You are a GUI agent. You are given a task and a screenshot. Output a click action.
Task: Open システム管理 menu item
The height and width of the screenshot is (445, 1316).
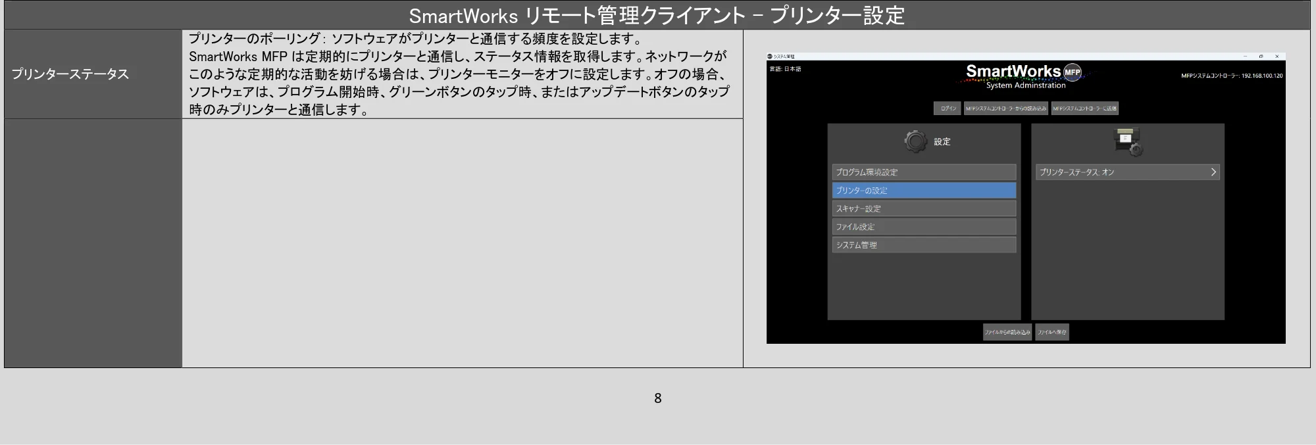tap(924, 245)
